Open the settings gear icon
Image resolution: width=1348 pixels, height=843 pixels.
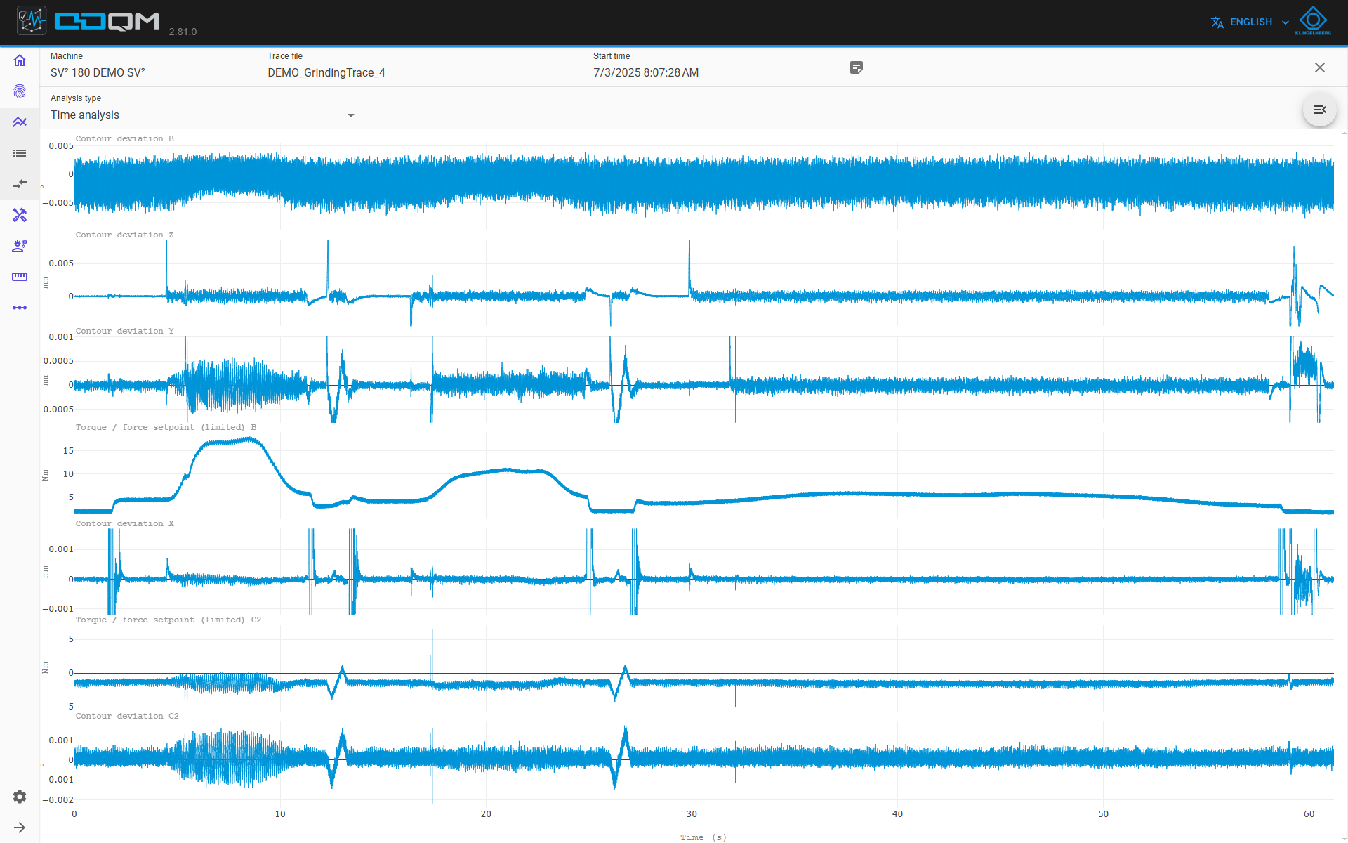pos(20,797)
